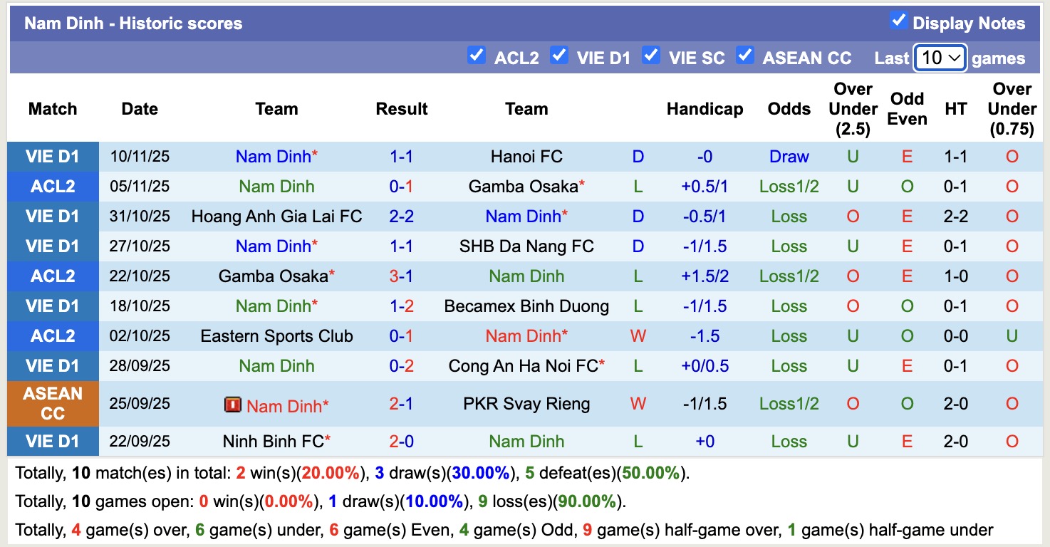Viewport: 1050px width, 547px height.
Task: Select Cong An Ha Noi FC team
Action: coord(523,366)
